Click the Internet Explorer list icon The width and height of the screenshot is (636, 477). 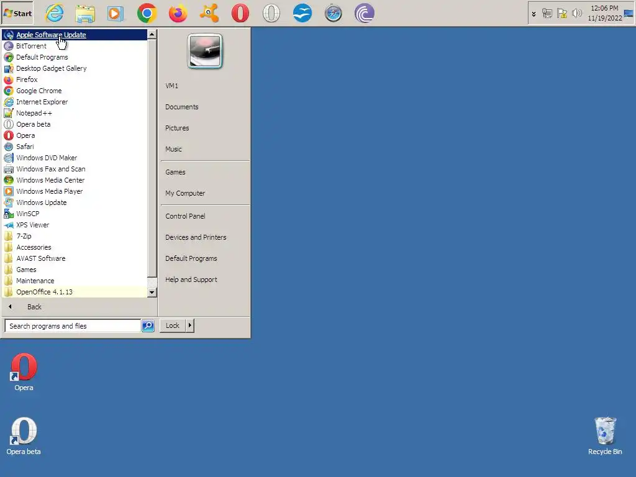click(9, 102)
